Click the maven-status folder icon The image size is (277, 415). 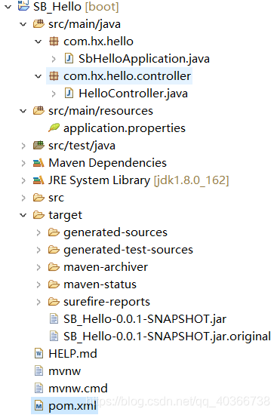54,284
